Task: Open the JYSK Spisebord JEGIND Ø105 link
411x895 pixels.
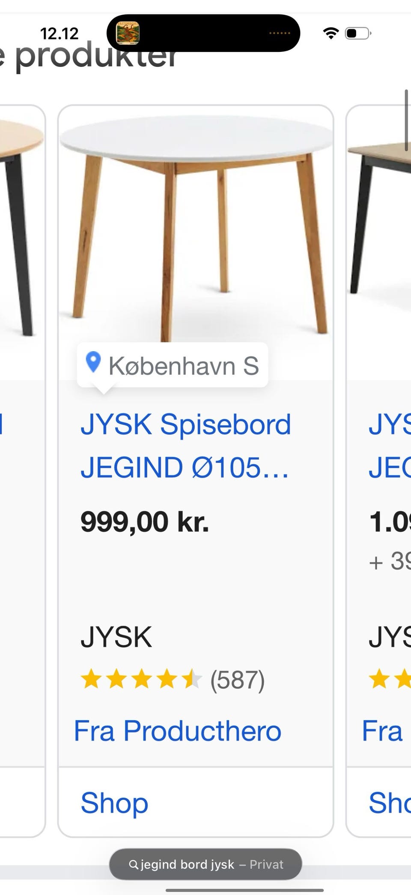Action: (x=186, y=446)
